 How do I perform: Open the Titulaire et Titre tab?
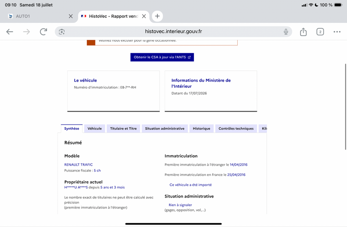click(123, 128)
